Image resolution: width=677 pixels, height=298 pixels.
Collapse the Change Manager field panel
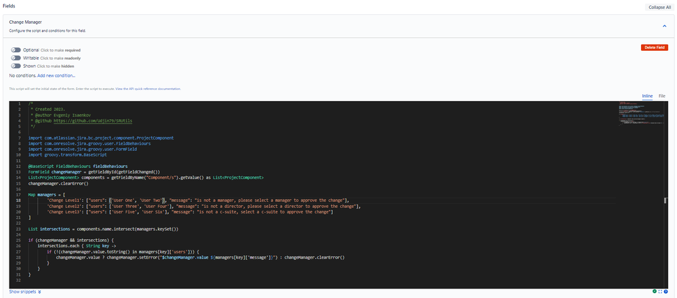pos(665,26)
